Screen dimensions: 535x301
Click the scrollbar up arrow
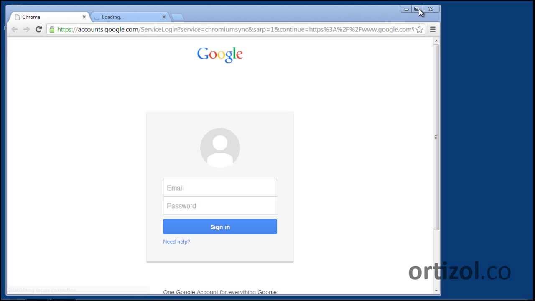click(x=436, y=41)
